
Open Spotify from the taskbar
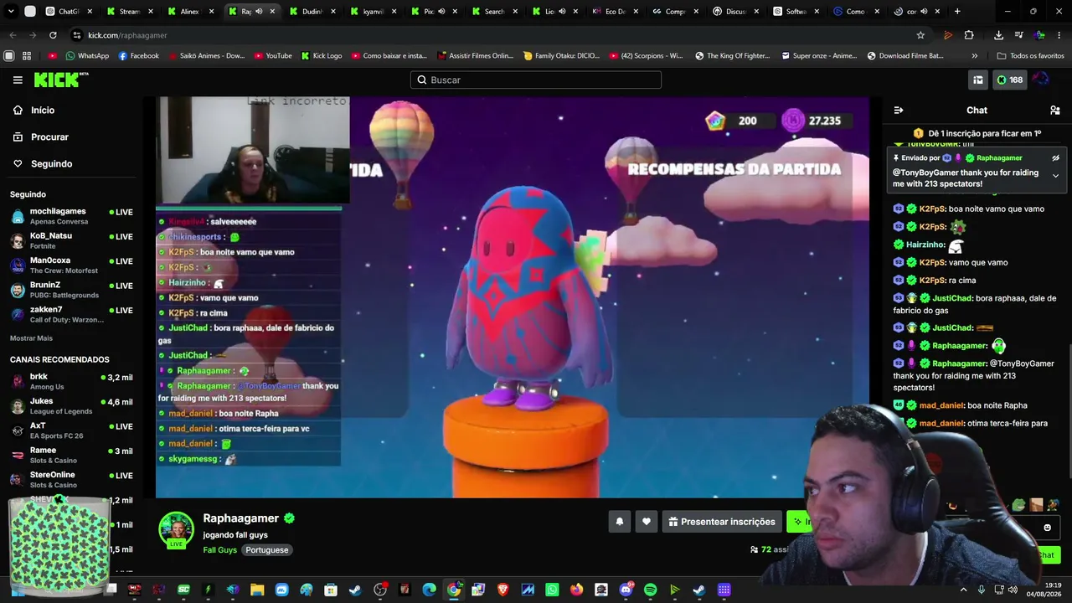tap(651, 590)
